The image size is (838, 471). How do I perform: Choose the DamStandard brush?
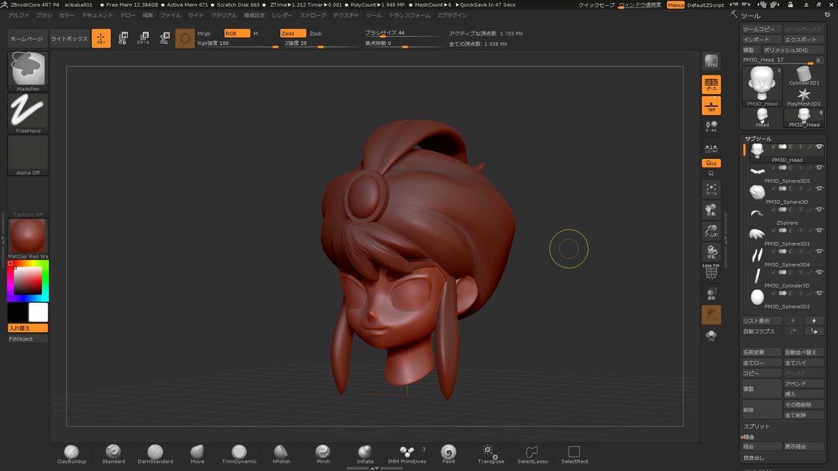point(155,452)
